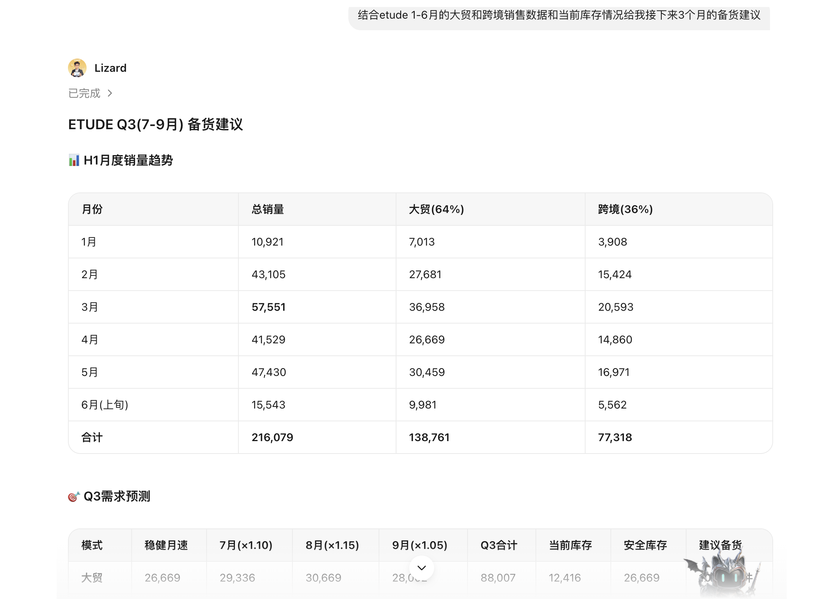Select the 当前库存 value 12,416
This screenshot has width=824, height=599.
coord(565,578)
